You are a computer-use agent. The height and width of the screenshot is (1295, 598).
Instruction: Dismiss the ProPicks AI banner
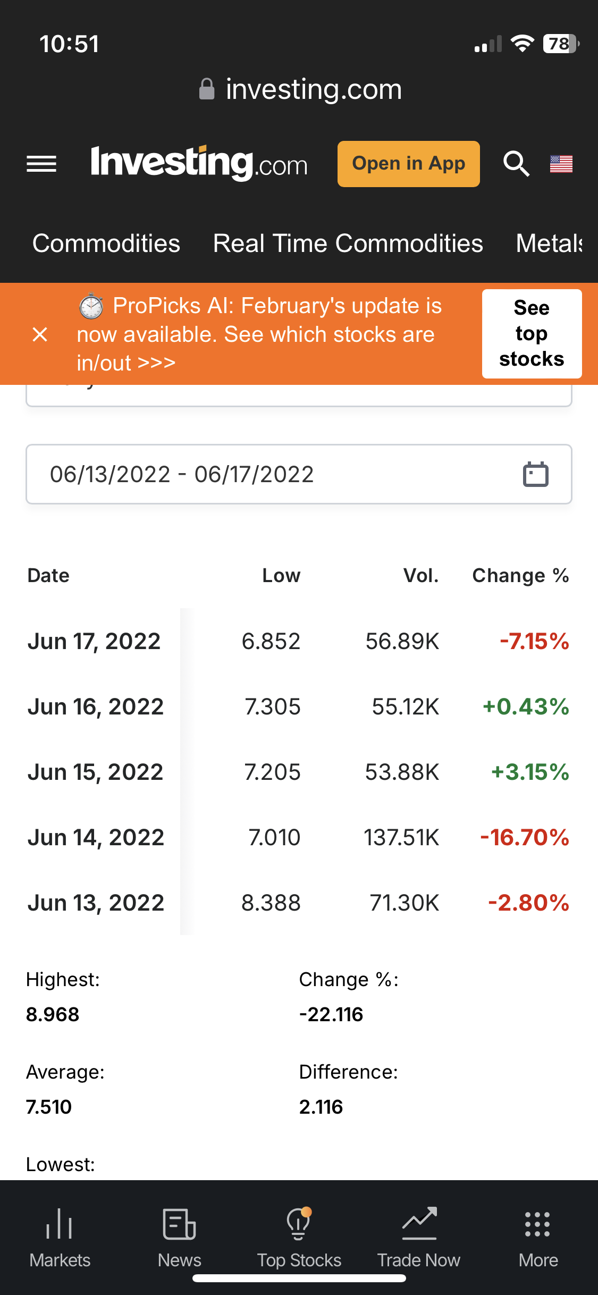[40, 334]
